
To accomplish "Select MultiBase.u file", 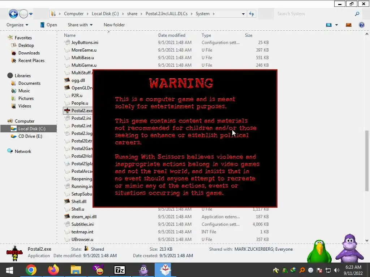I will pos(83,57).
